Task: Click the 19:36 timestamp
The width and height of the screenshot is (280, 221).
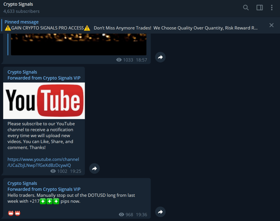Action: coord(141,214)
